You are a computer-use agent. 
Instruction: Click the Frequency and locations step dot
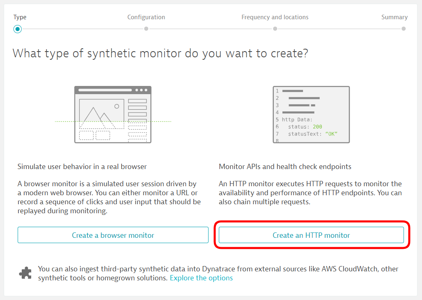(x=275, y=29)
